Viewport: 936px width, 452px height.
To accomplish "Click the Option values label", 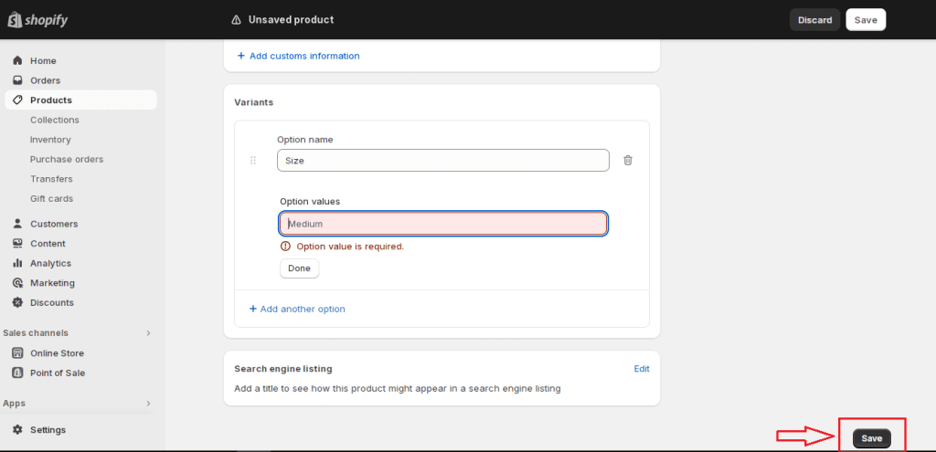I will point(310,202).
